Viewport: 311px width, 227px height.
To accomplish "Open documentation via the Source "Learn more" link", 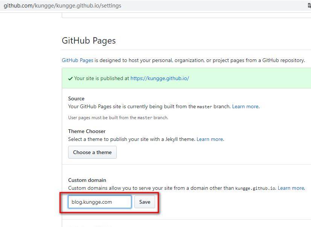I will tap(245, 106).
